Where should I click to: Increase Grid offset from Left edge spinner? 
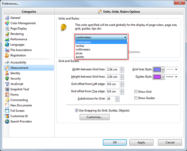click(x=122, y=83)
